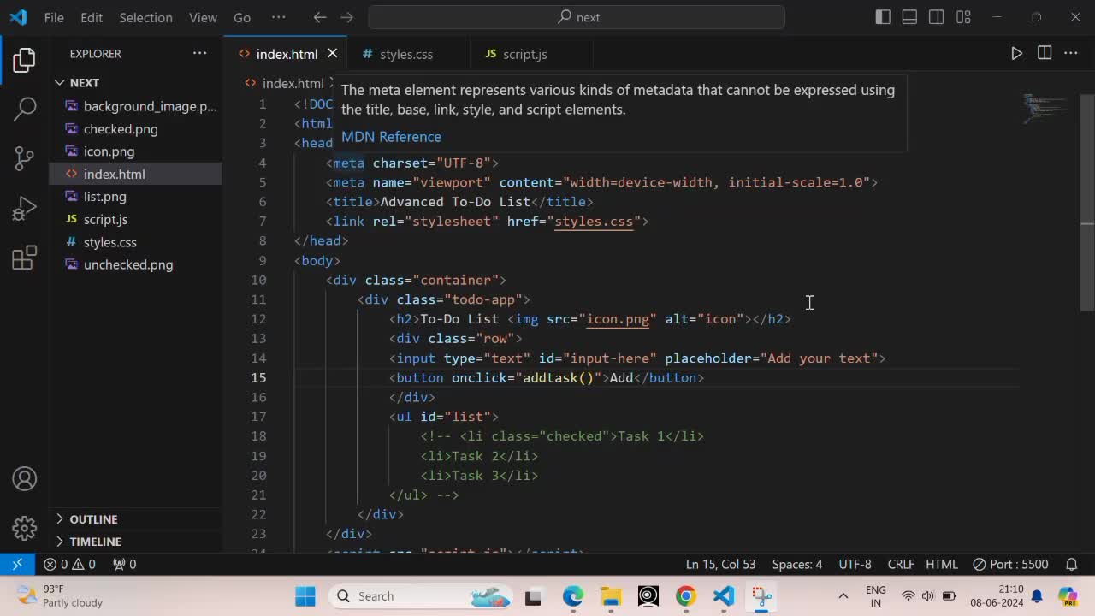This screenshot has width=1095, height=616.
Task: Toggle the bottom Panel layout button
Action: click(x=909, y=17)
